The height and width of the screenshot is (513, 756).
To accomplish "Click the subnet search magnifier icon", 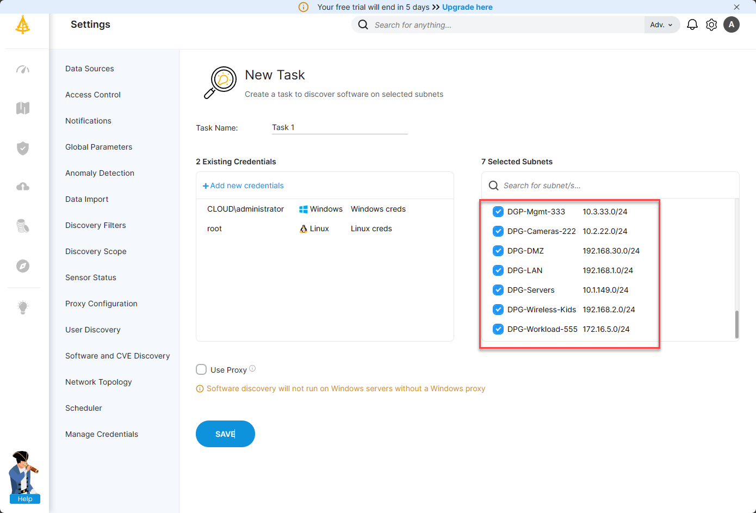I will 494,186.
